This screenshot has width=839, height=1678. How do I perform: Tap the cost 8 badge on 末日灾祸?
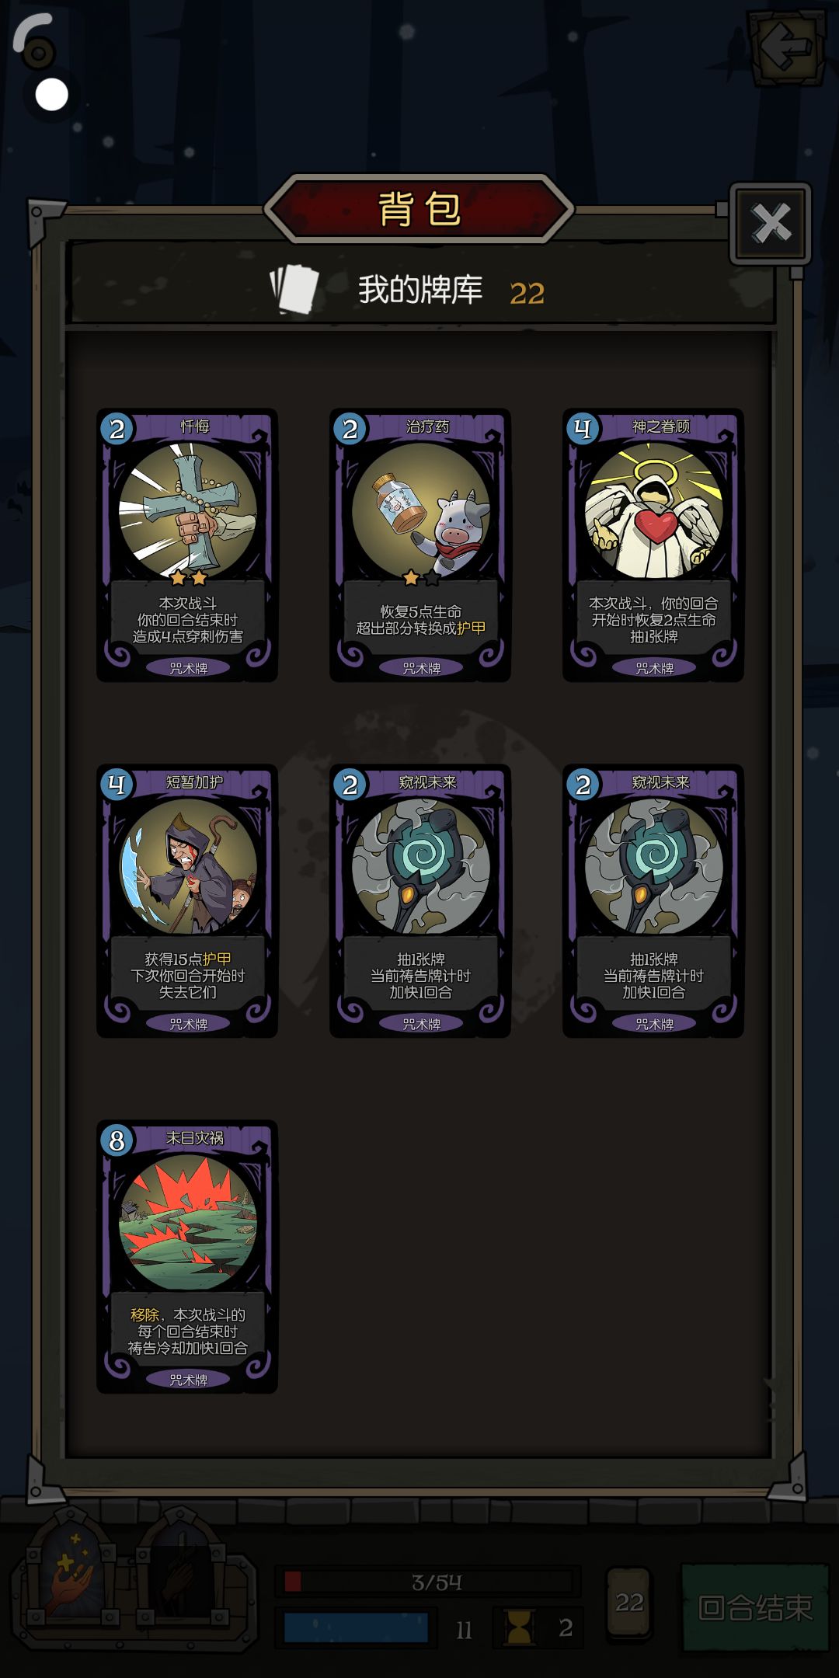point(117,1140)
